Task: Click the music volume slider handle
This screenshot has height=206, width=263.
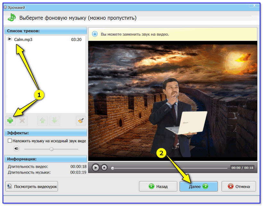Action: (x=51, y=149)
